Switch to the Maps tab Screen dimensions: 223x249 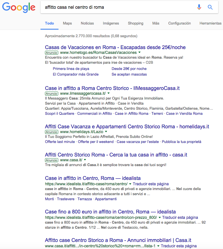point(67,23)
